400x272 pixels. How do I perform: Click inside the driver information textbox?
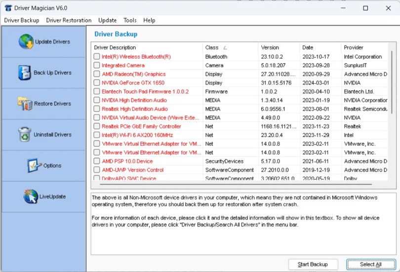243,224
